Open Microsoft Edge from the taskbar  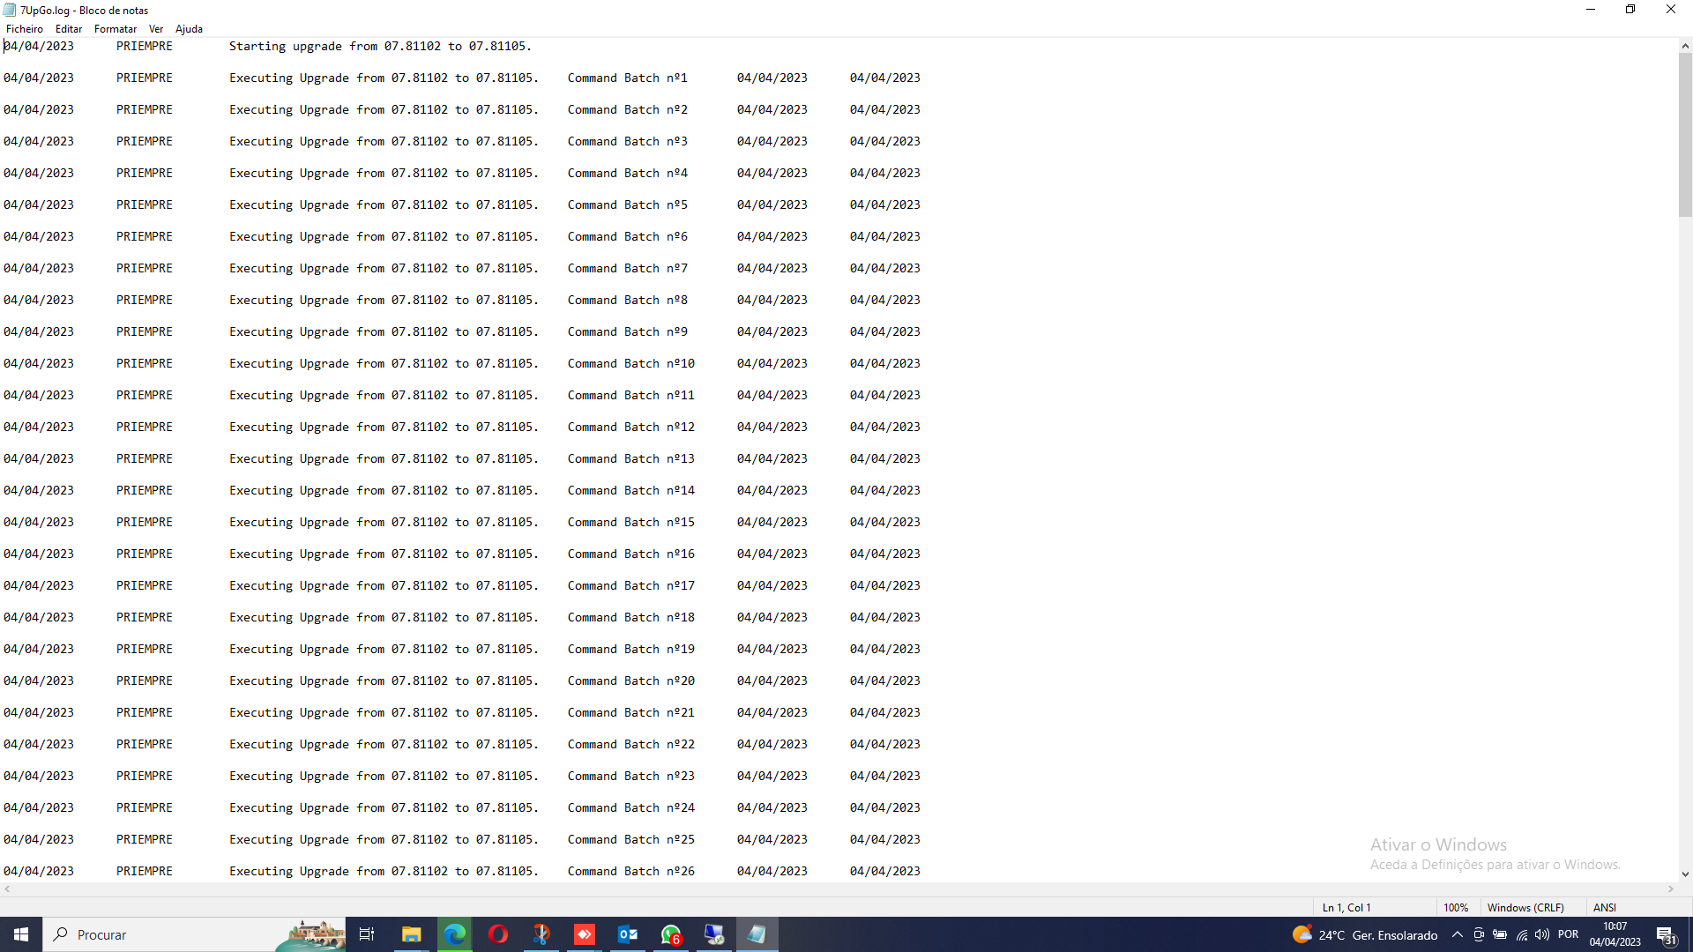click(455, 934)
